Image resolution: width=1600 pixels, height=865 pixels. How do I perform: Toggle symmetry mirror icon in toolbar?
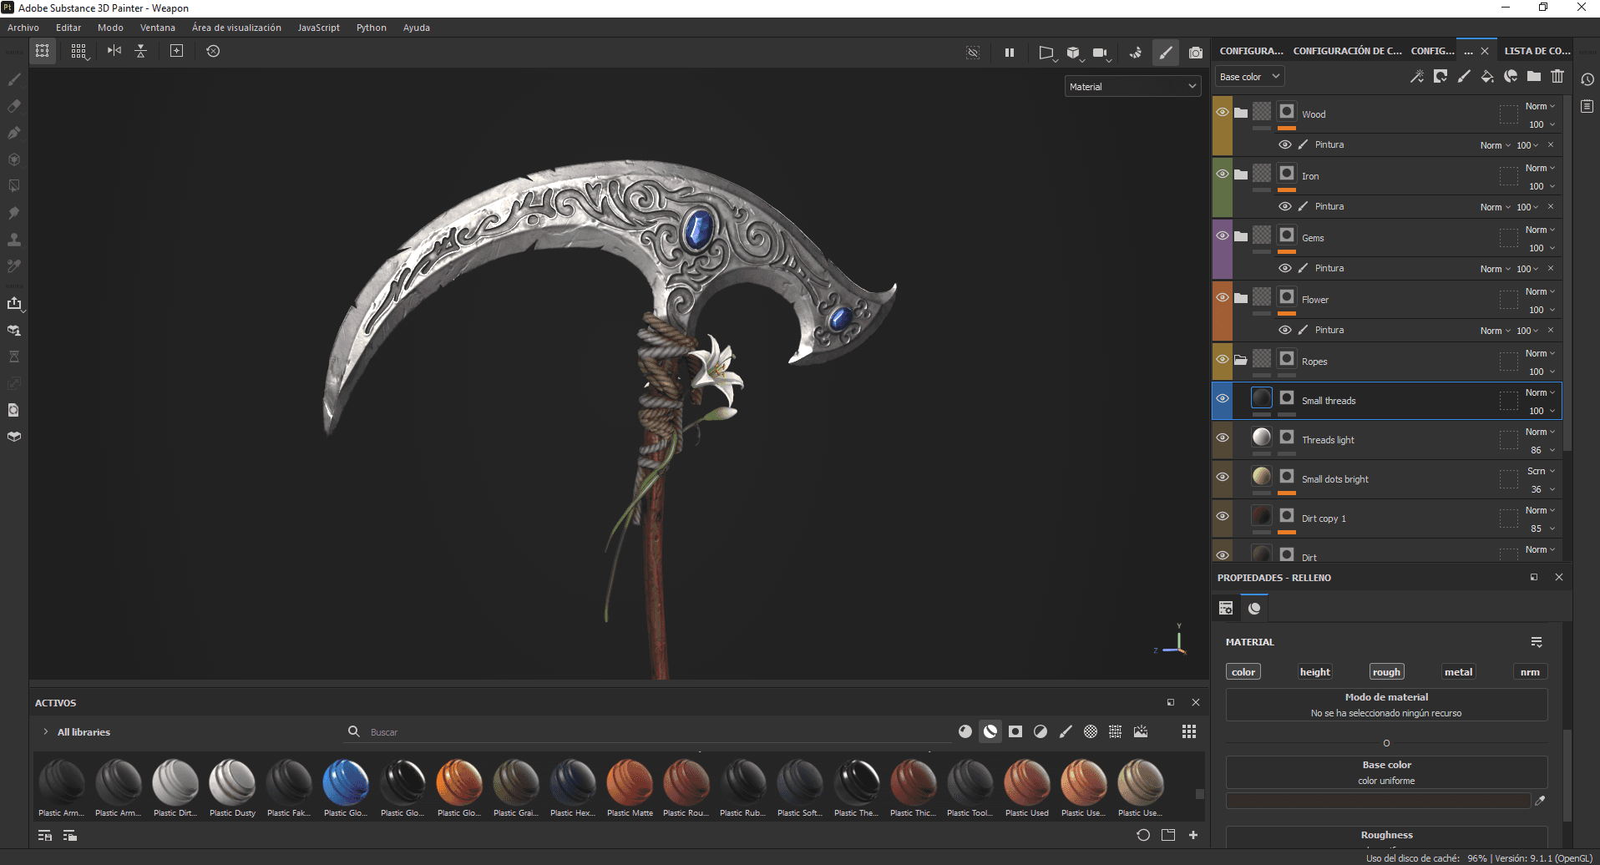(114, 51)
